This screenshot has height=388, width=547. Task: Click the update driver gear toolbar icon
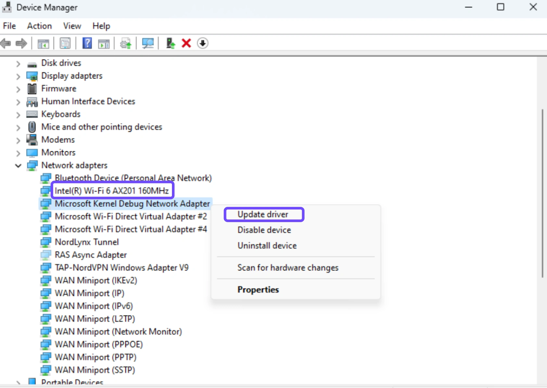click(x=125, y=43)
